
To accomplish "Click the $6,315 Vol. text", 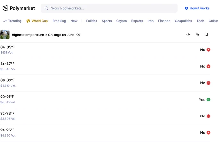I will [8, 102].
